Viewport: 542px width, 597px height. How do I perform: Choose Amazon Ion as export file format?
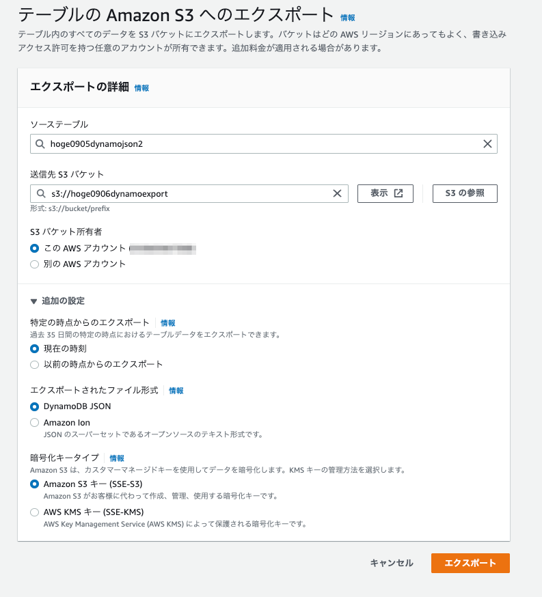[x=35, y=421]
